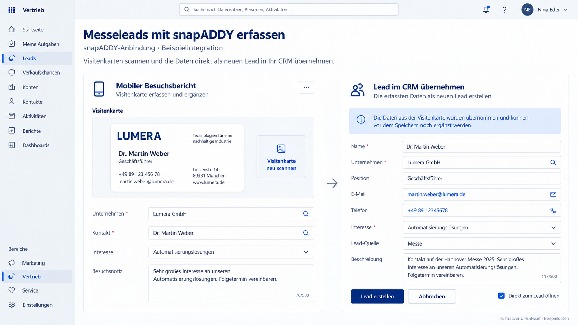Click the Kontakt field with Dr. Martin Weber

coord(231,233)
